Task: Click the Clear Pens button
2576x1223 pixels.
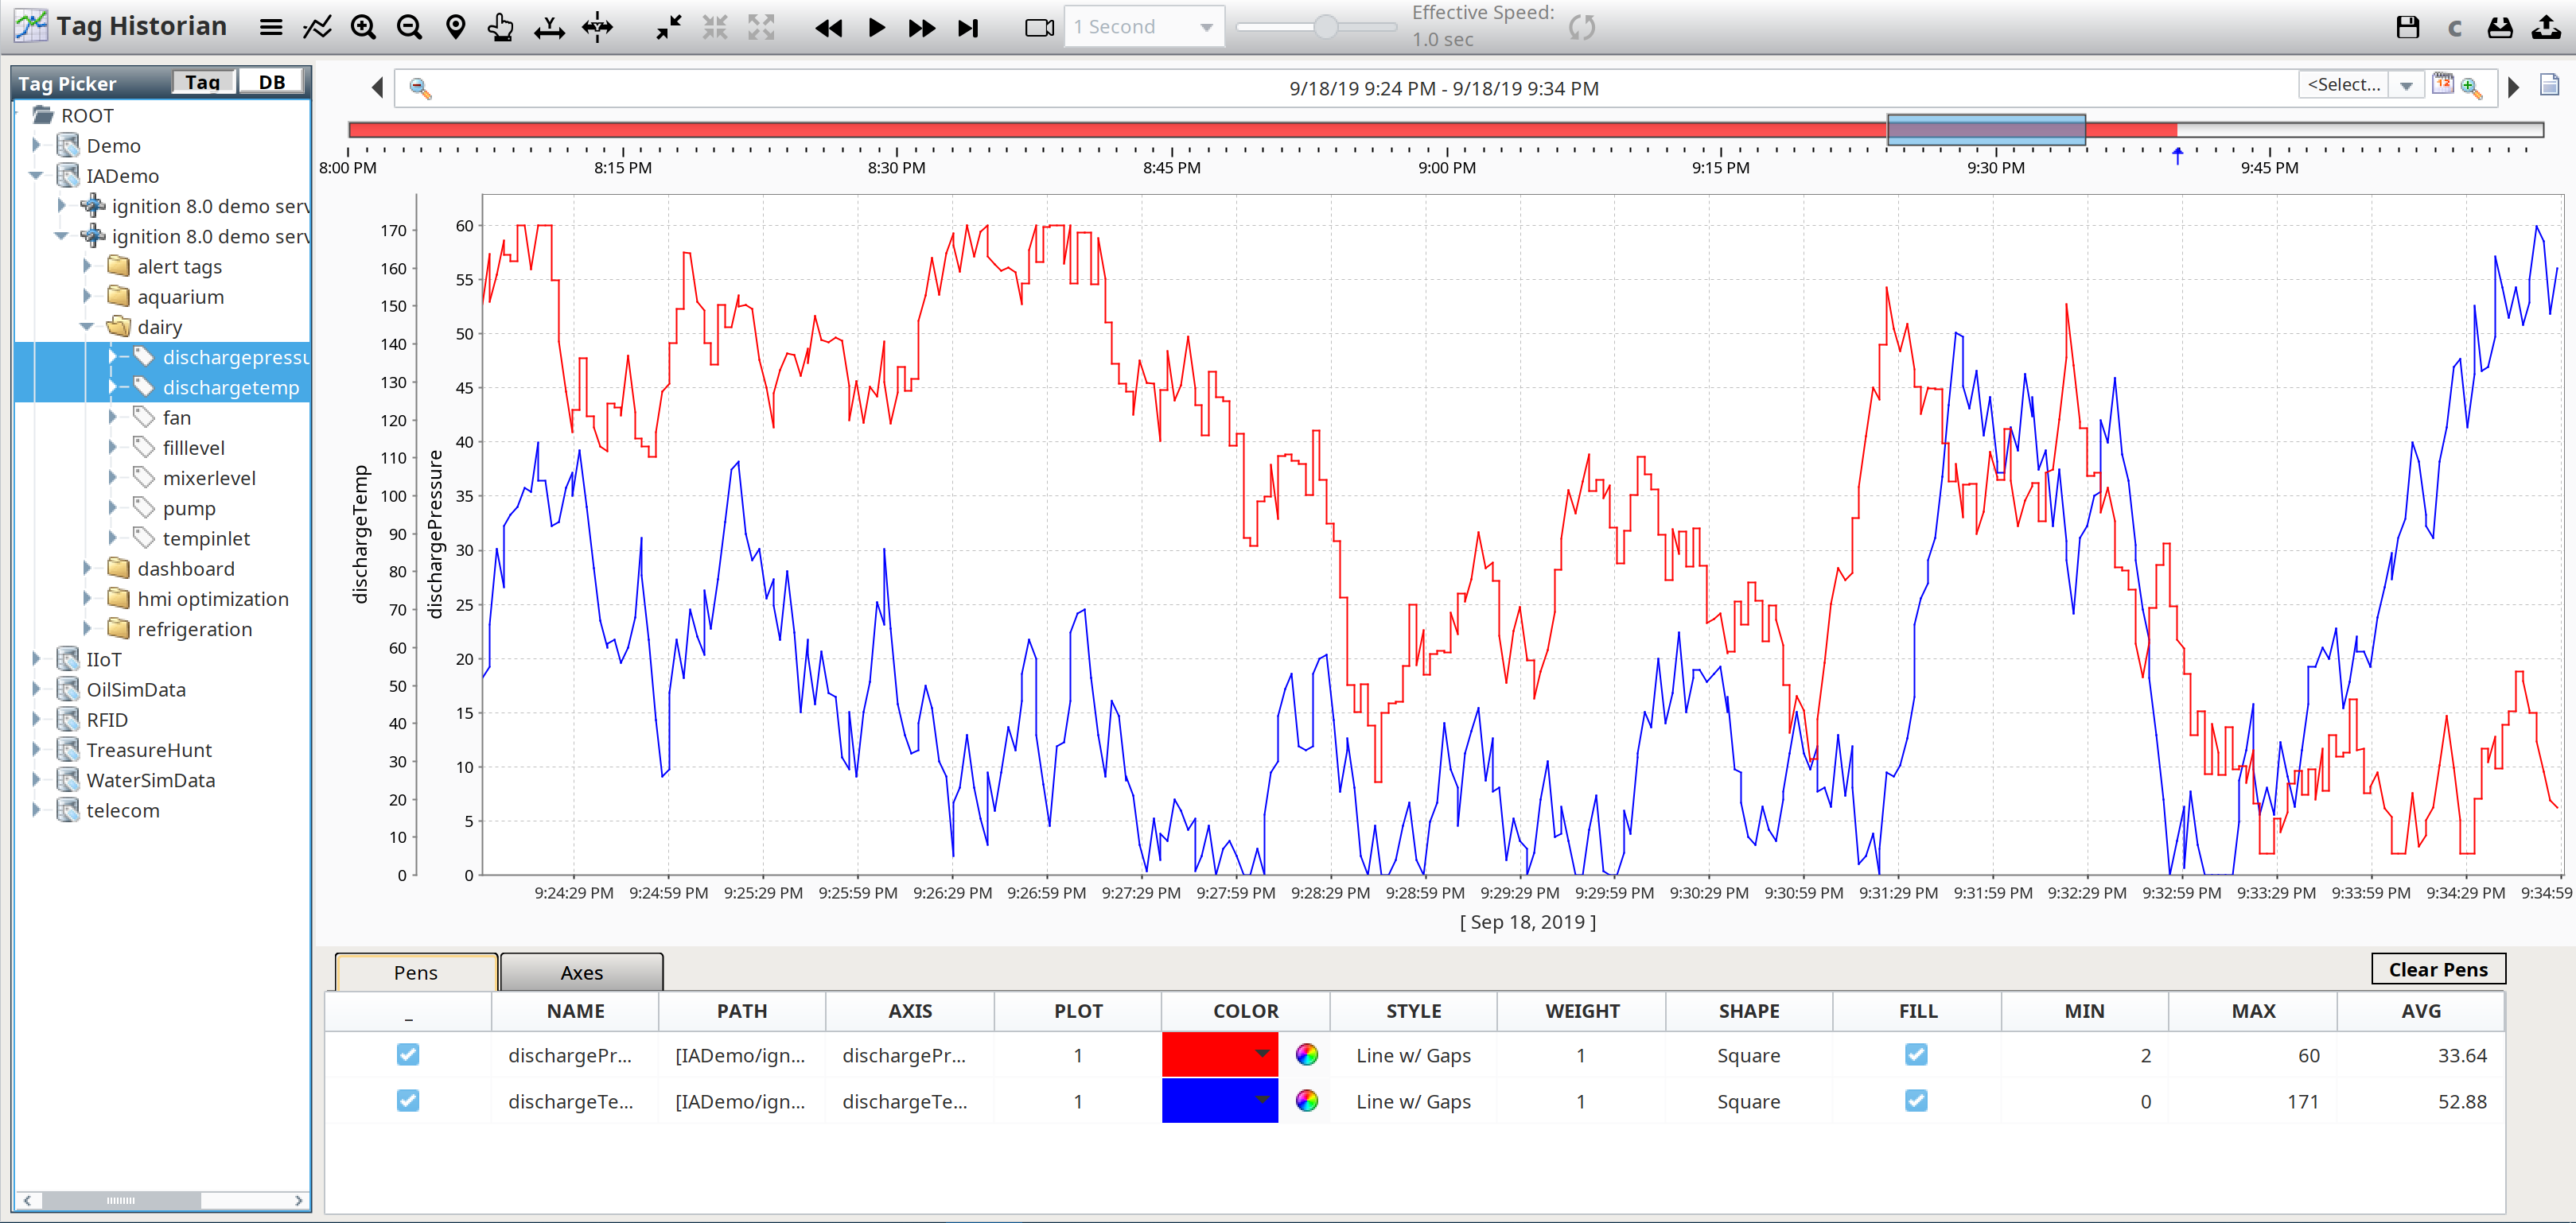Action: point(2438,969)
